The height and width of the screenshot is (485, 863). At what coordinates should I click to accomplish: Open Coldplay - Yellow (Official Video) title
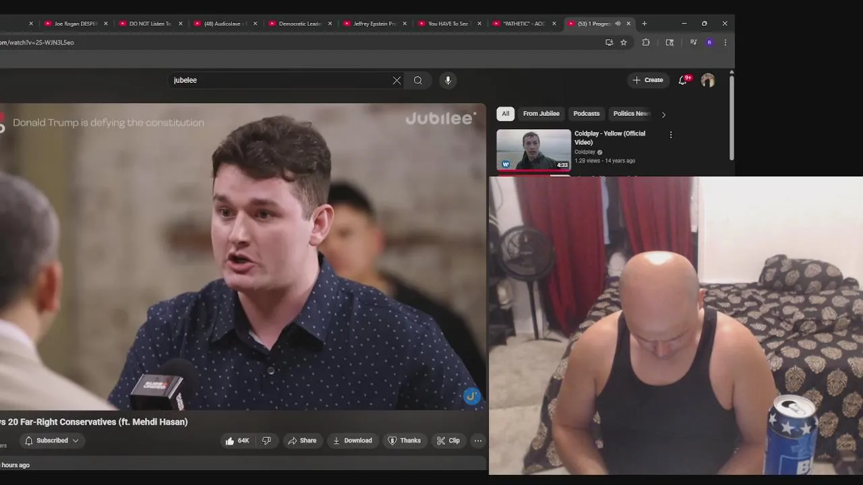click(609, 138)
